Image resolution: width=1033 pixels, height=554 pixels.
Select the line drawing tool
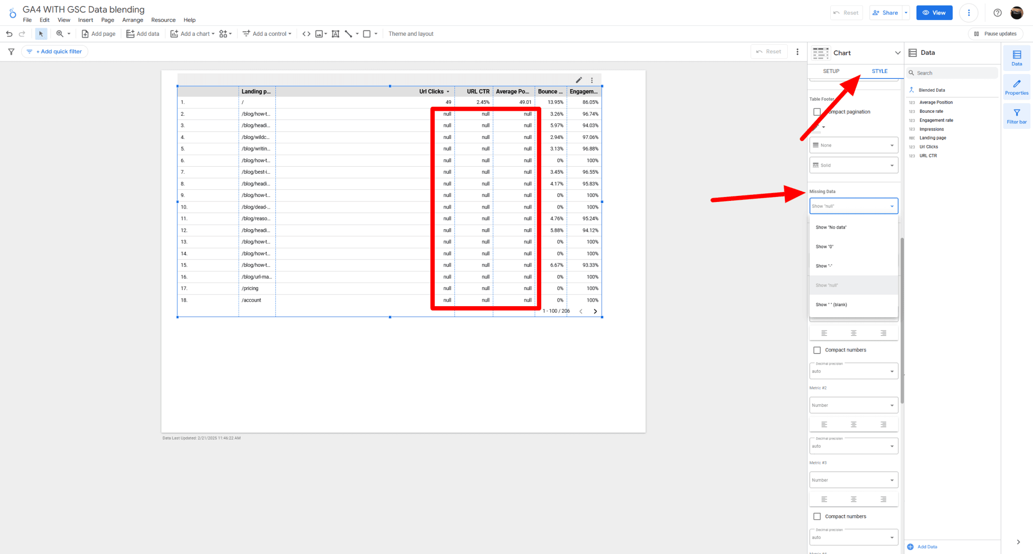[349, 33]
